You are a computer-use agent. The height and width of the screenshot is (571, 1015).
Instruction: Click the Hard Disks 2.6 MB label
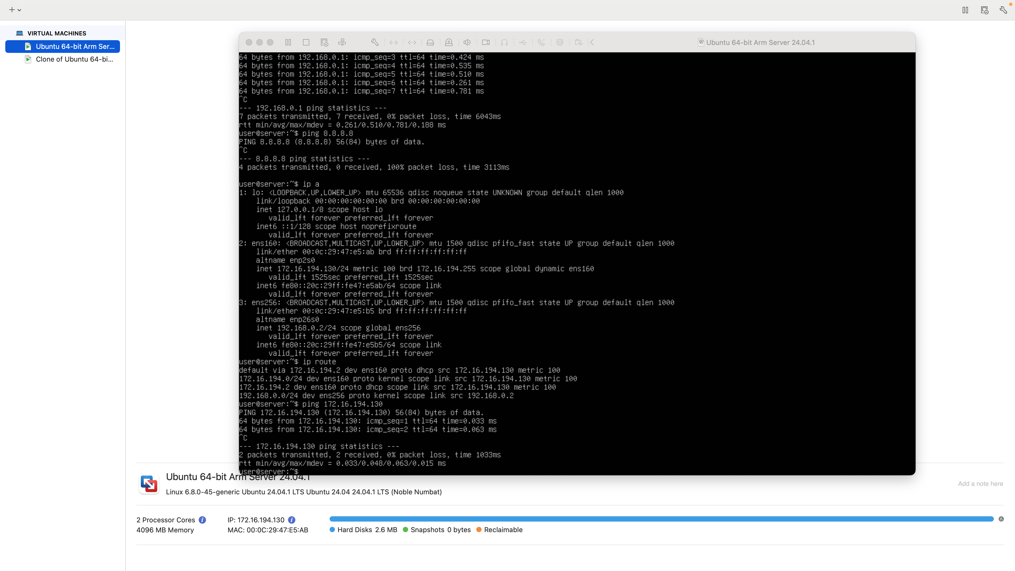click(367, 529)
